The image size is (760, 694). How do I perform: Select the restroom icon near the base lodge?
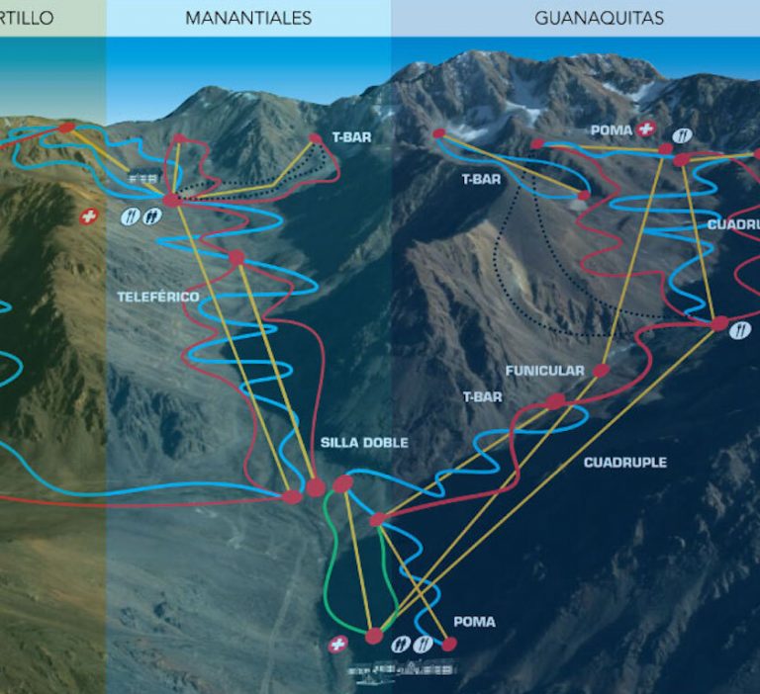(401, 644)
